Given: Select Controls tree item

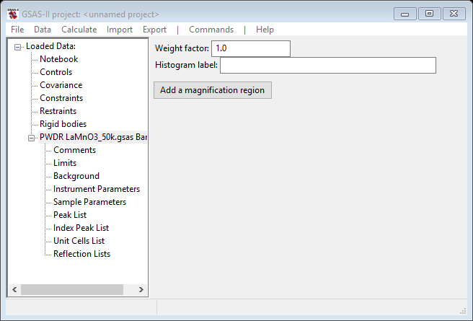Looking at the screenshot, I should point(56,72).
